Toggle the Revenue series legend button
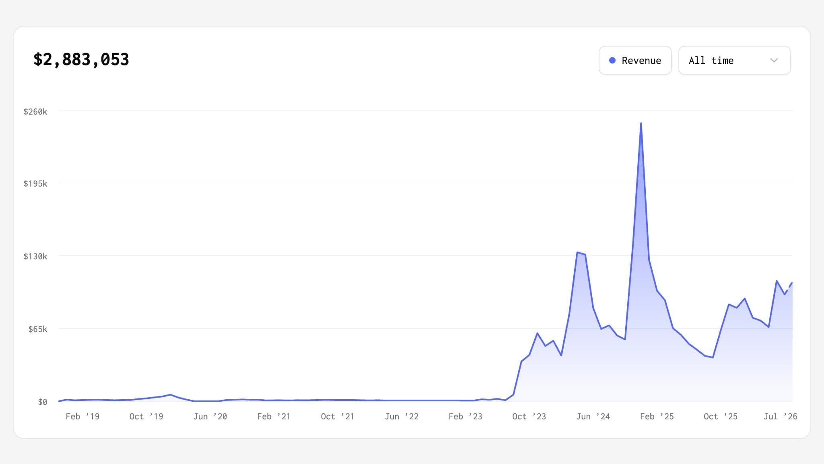 click(635, 60)
